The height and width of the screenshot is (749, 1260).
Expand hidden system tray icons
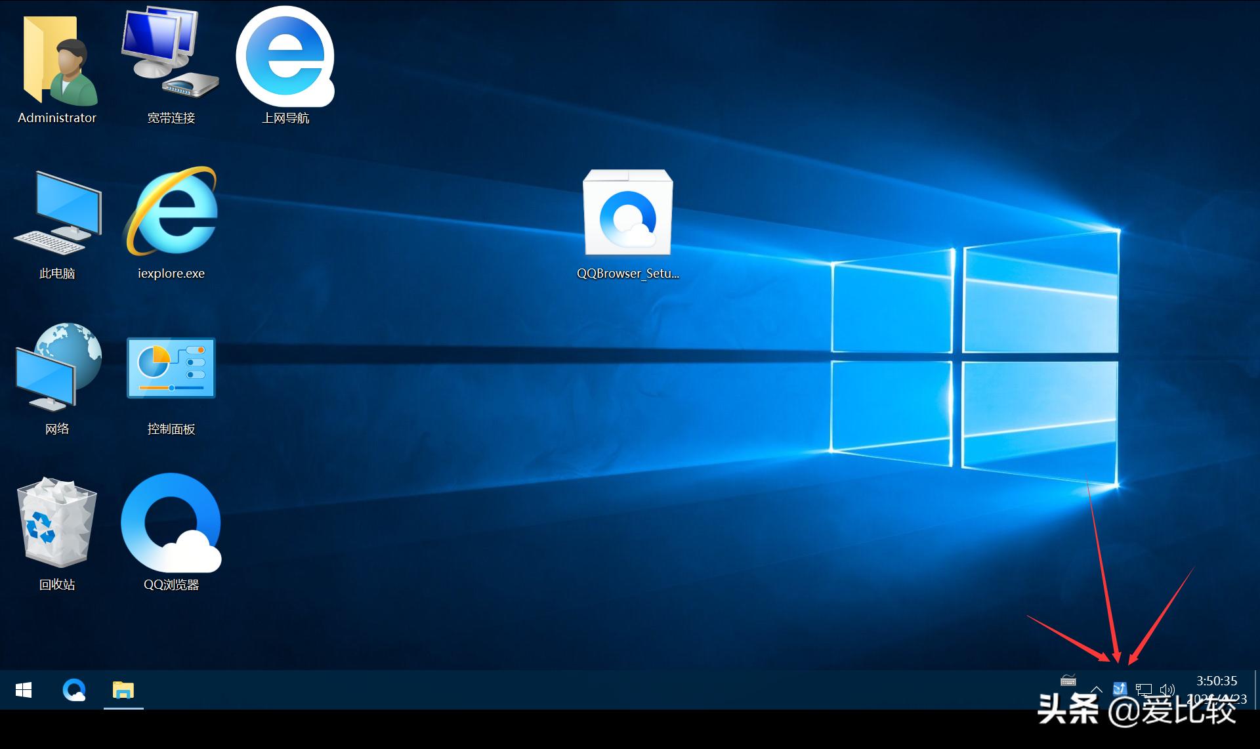tap(1096, 689)
